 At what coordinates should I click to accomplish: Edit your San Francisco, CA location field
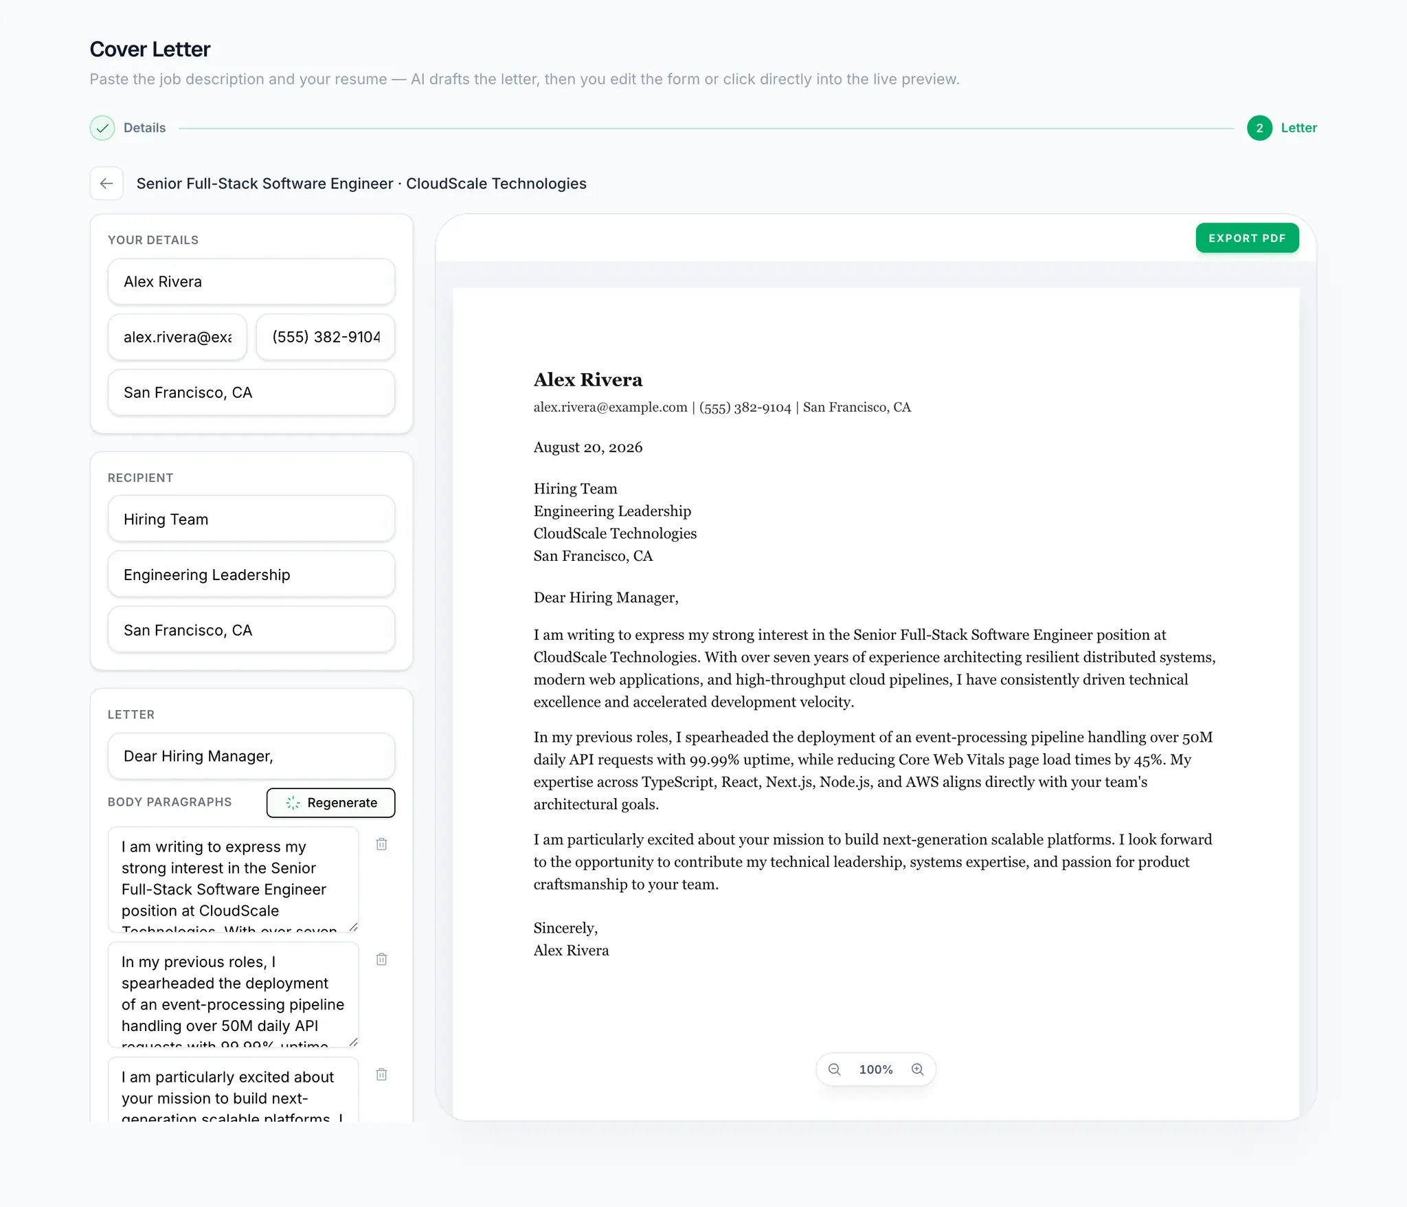[251, 392]
